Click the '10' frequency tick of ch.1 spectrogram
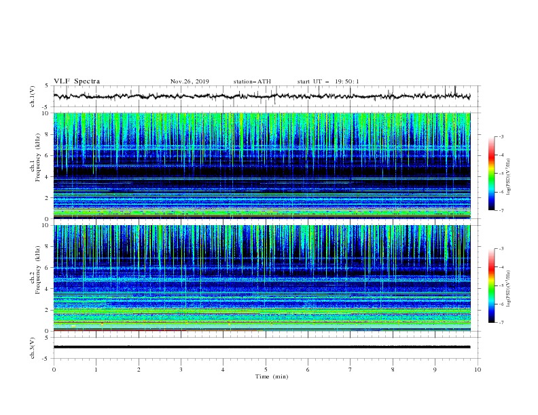The image size is (538, 415). tap(46, 113)
